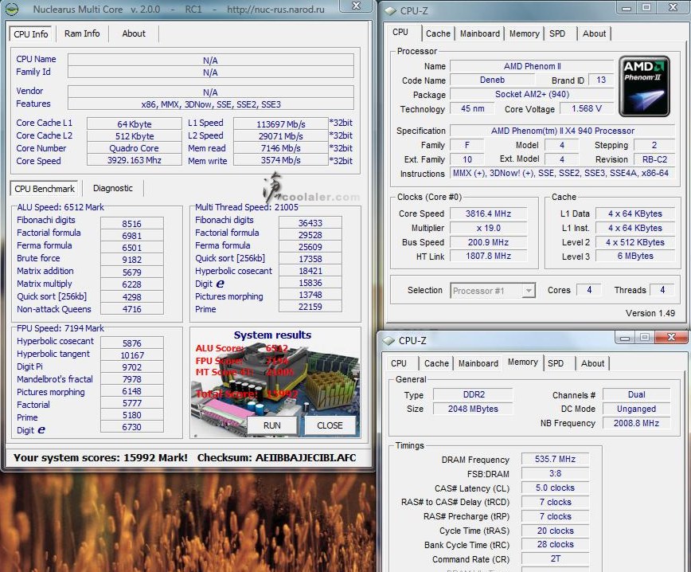Click the L1 Speed value 113697 Mb/s

click(281, 124)
